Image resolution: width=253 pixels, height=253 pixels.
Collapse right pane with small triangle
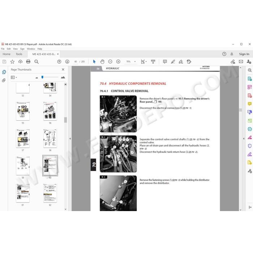tap(244, 138)
